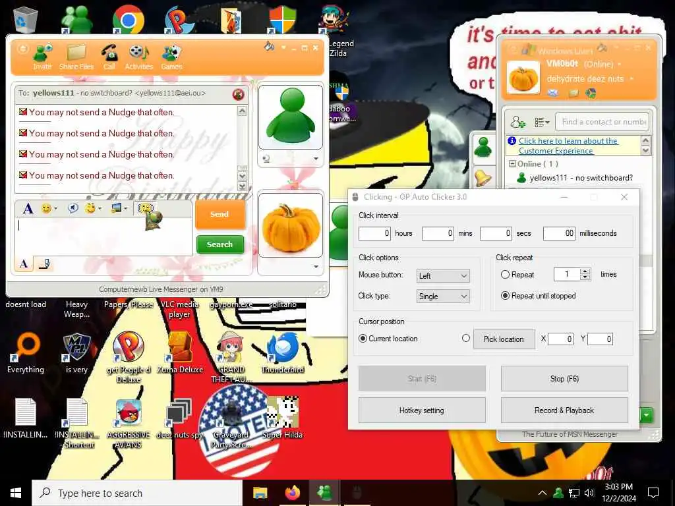675x506 pixels.
Task: Open the background picker dropdown arrow
Action: pyautogui.click(x=126, y=209)
